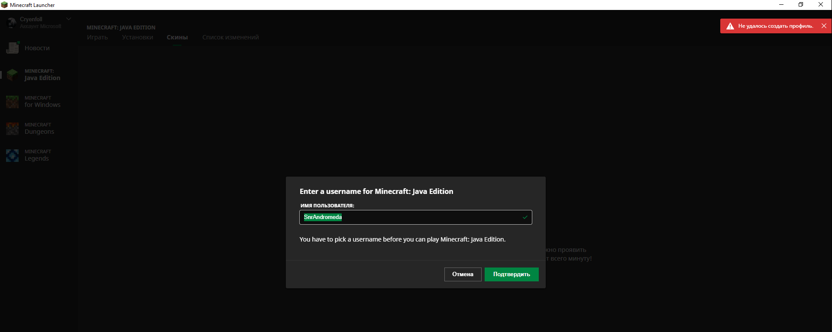Switch to the Установки tab
Screen dimensions: 832x332
pyautogui.click(x=138, y=37)
